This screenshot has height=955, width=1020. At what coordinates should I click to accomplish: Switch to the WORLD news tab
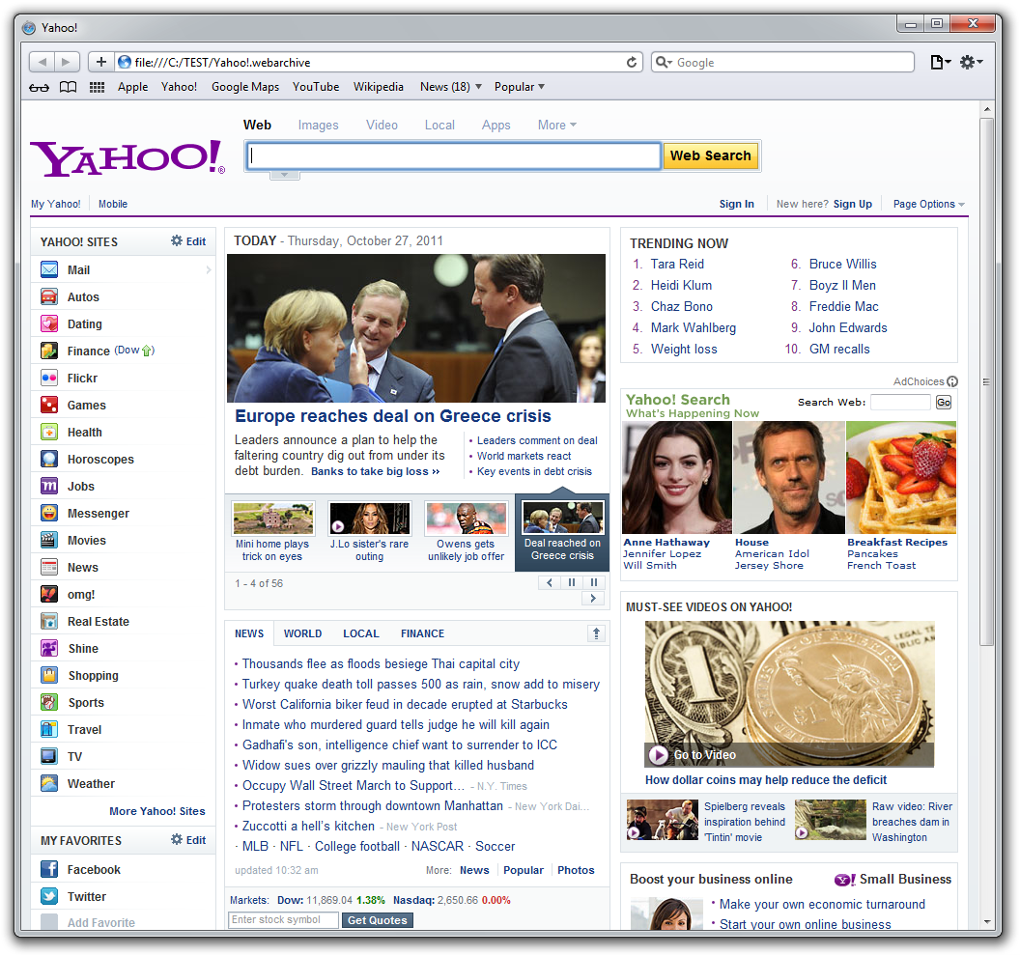click(x=302, y=633)
